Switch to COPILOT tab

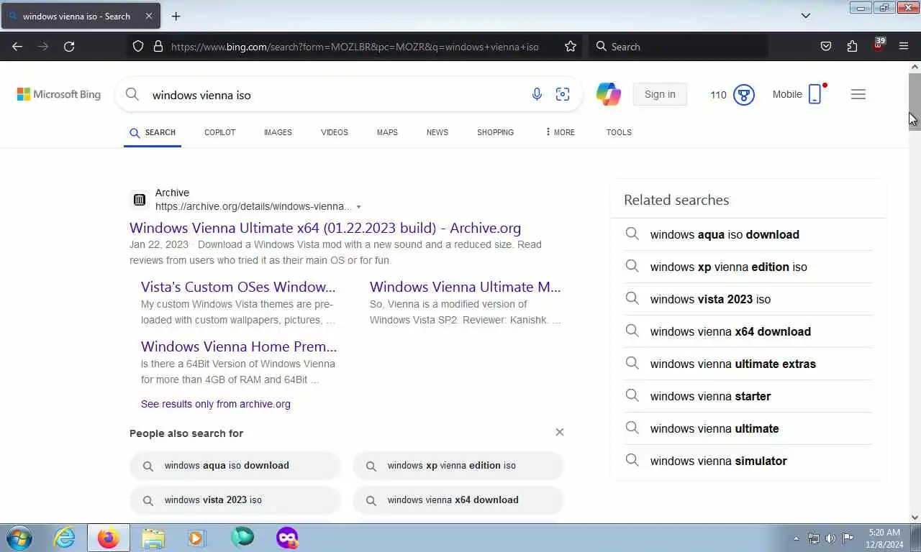(220, 132)
